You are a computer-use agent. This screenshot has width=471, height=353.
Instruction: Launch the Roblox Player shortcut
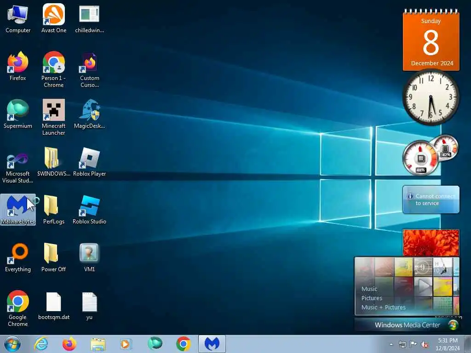(89, 162)
